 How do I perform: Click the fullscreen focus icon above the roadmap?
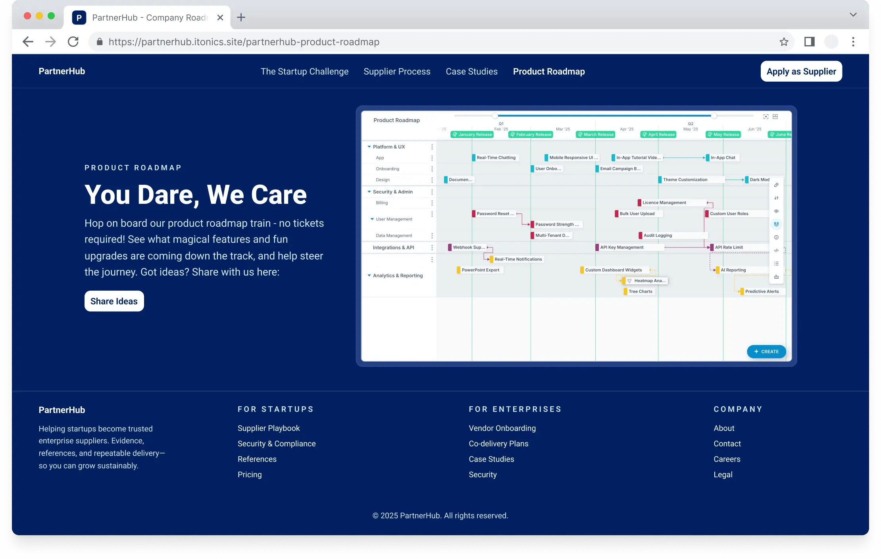pyautogui.click(x=766, y=117)
